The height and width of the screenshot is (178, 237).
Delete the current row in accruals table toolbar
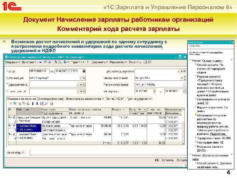[24, 104]
